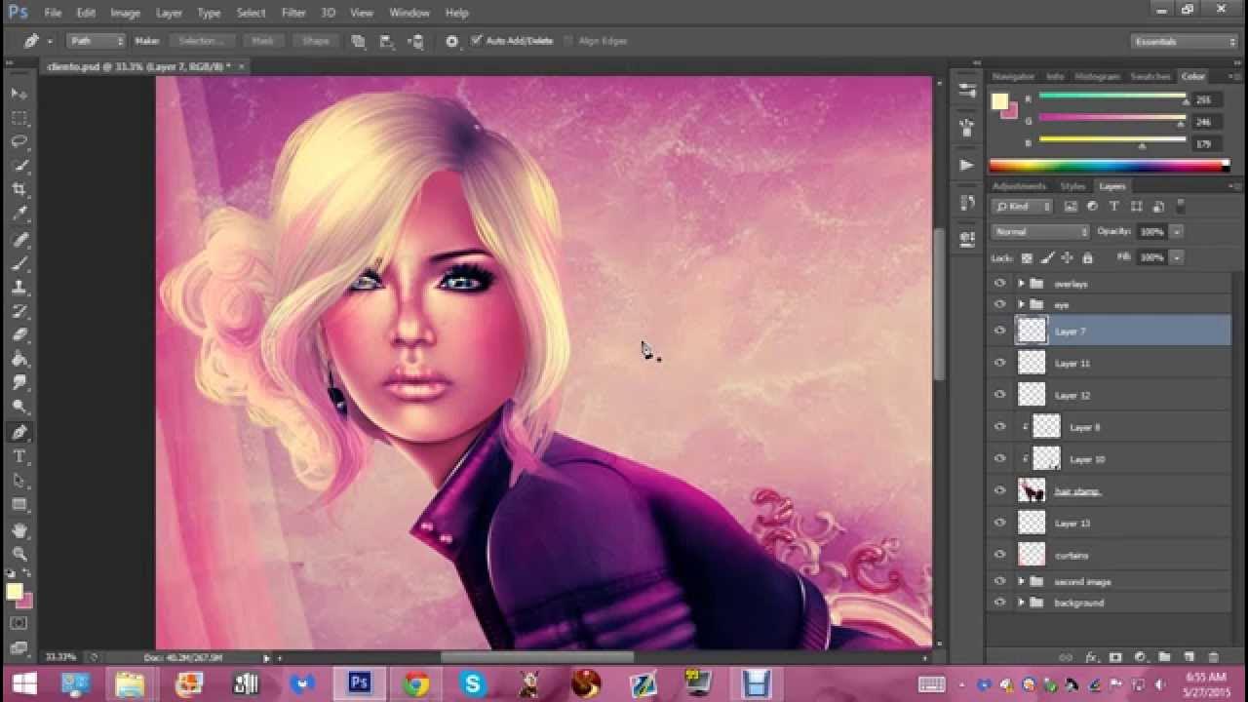Expand the background layer group

click(x=1021, y=603)
